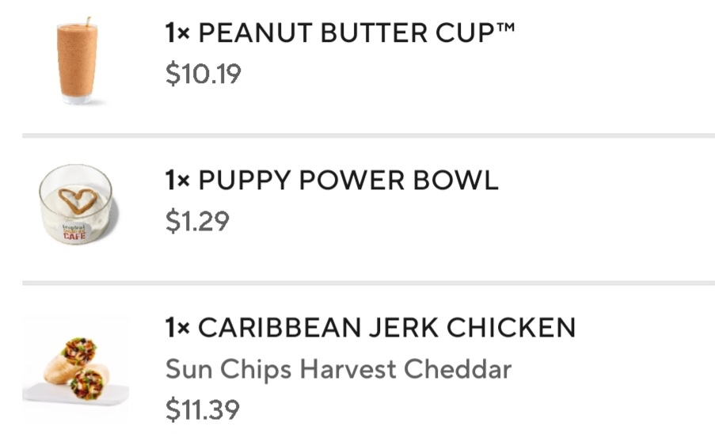Click the heart drizzle in the puppy bowl

click(x=78, y=200)
